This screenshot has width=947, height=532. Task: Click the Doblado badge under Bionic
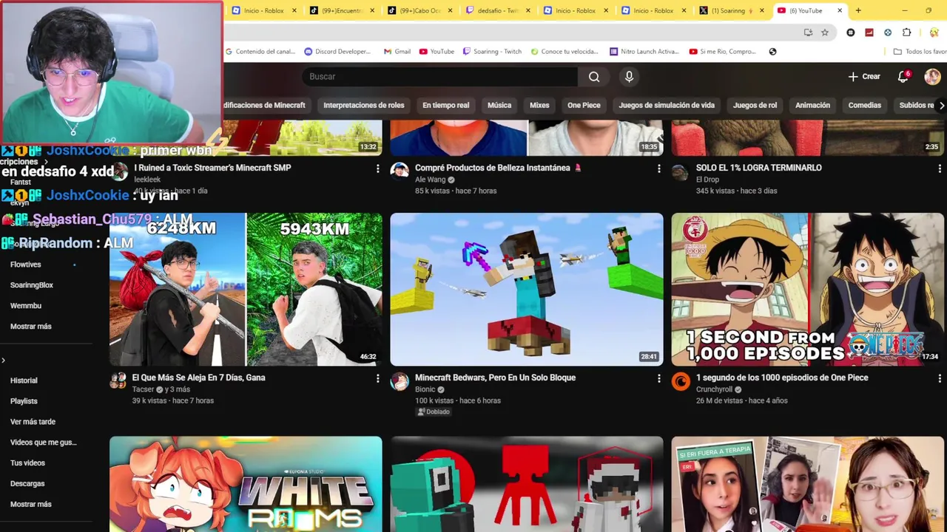click(434, 412)
